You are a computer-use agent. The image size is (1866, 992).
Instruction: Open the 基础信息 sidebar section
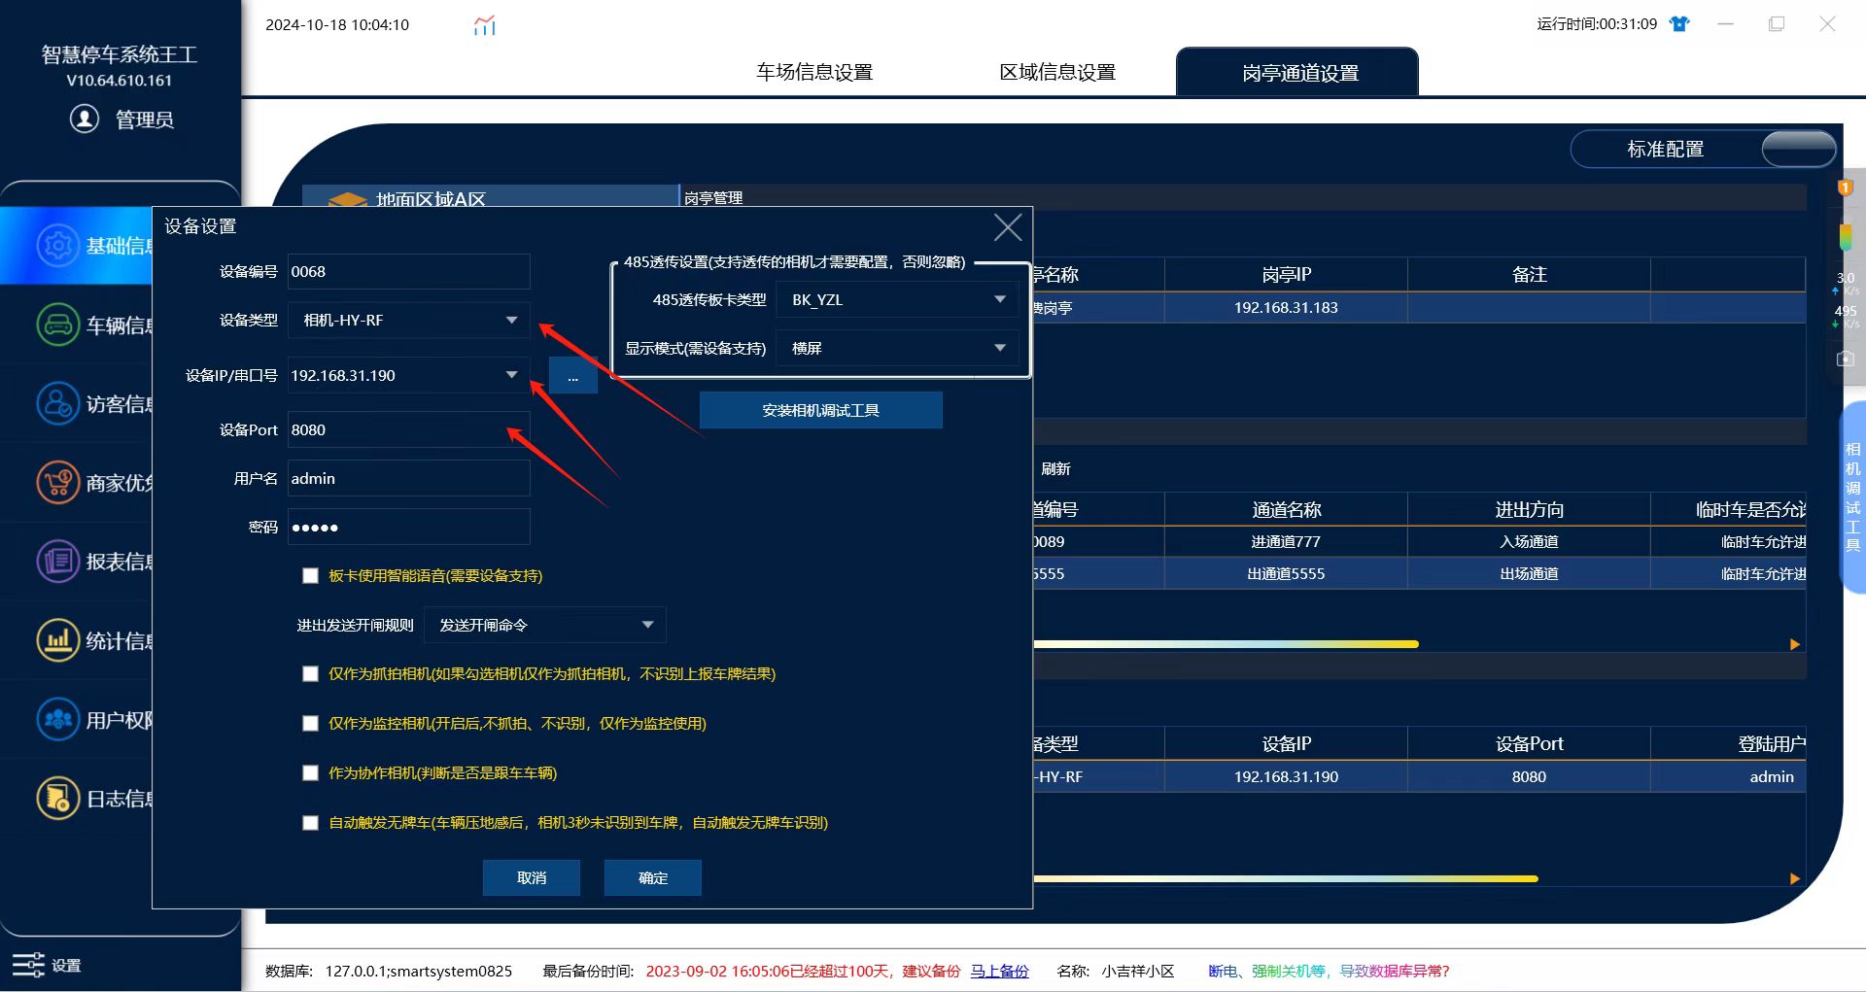[x=78, y=246]
